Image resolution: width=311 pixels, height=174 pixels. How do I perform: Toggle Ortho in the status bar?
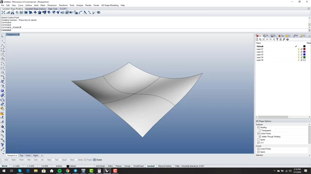click(110, 166)
